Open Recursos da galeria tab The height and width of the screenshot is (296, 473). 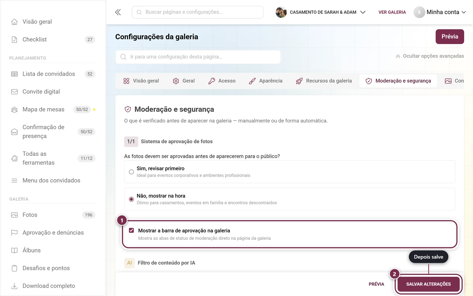point(324,81)
